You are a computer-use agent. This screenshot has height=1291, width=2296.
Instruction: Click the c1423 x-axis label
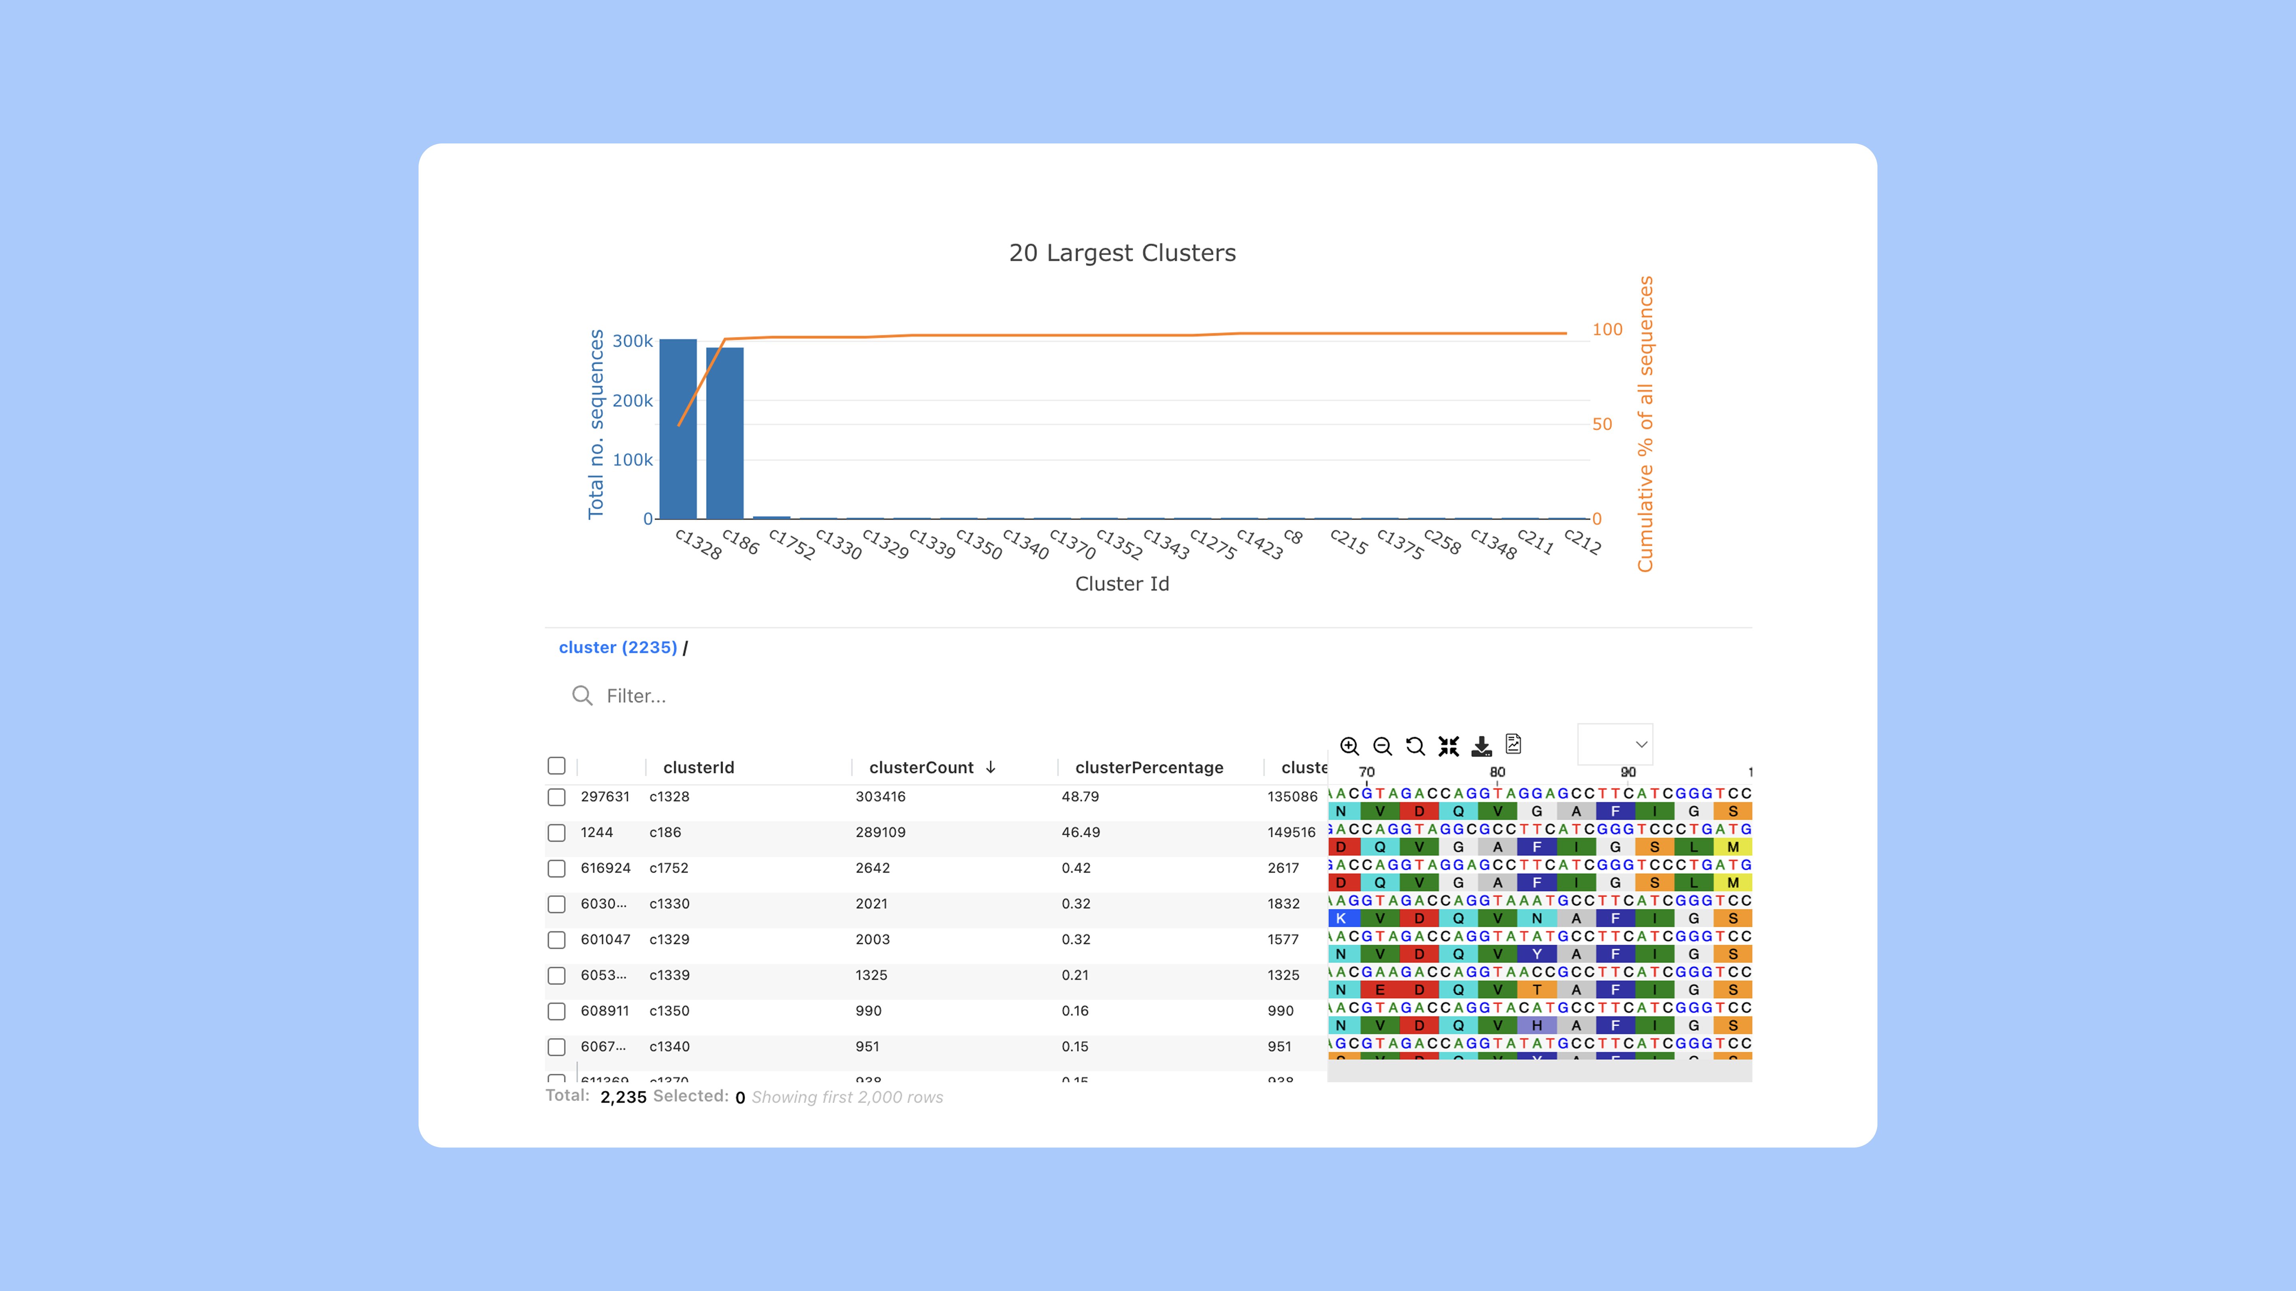tap(1260, 544)
